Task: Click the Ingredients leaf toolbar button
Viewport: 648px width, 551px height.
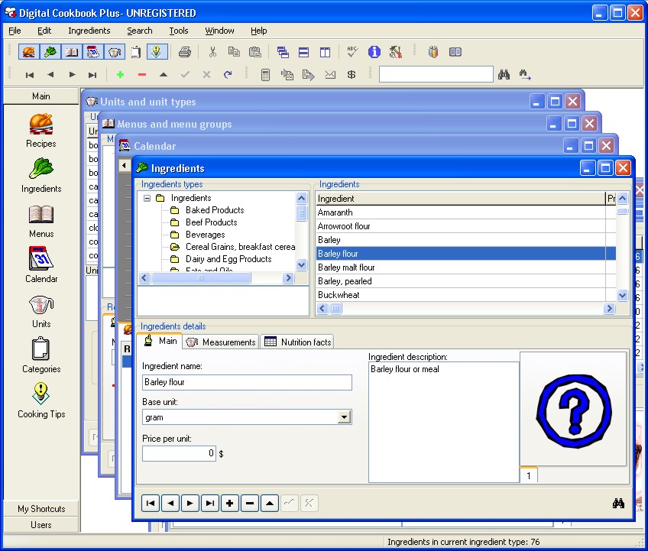Action: pos(50,52)
